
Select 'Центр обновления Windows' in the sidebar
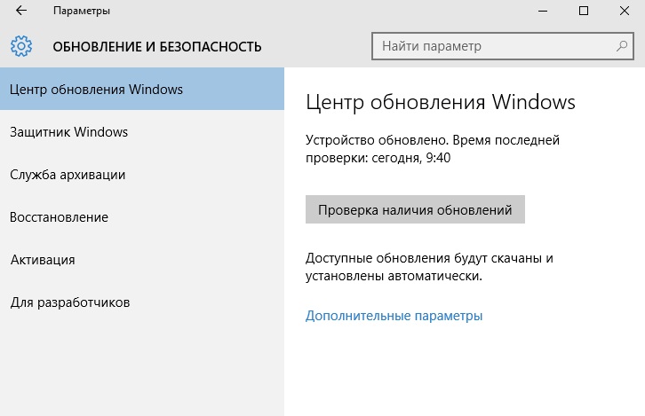click(x=96, y=90)
